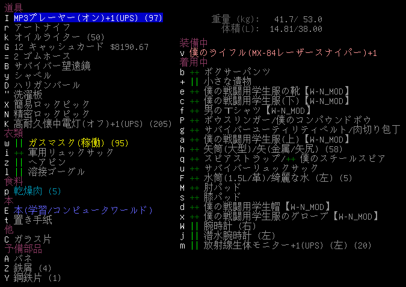Choose the 潜水腕時計 (左) entry
The width and height of the screenshot is (406, 287).
pyautogui.click(x=239, y=236)
